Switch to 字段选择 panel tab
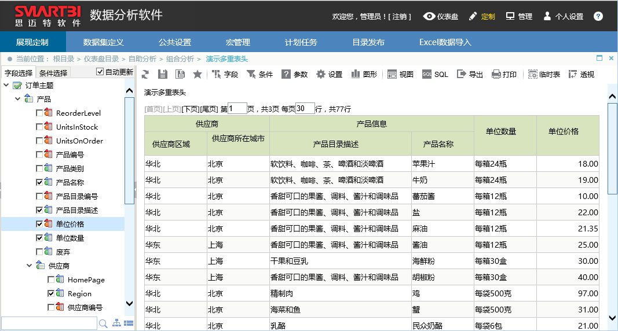This screenshot has height=331, width=618. point(19,73)
